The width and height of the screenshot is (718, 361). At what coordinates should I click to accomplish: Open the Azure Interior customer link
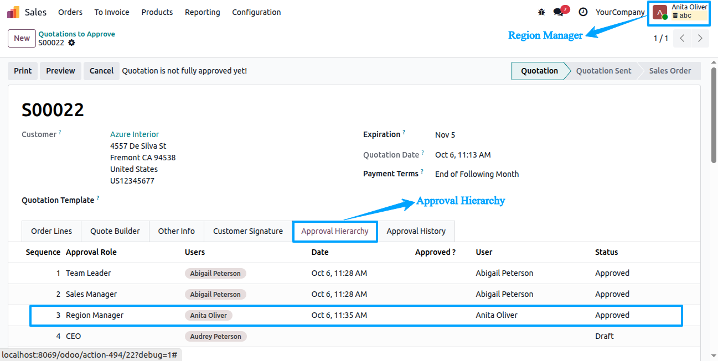click(135, 134)
